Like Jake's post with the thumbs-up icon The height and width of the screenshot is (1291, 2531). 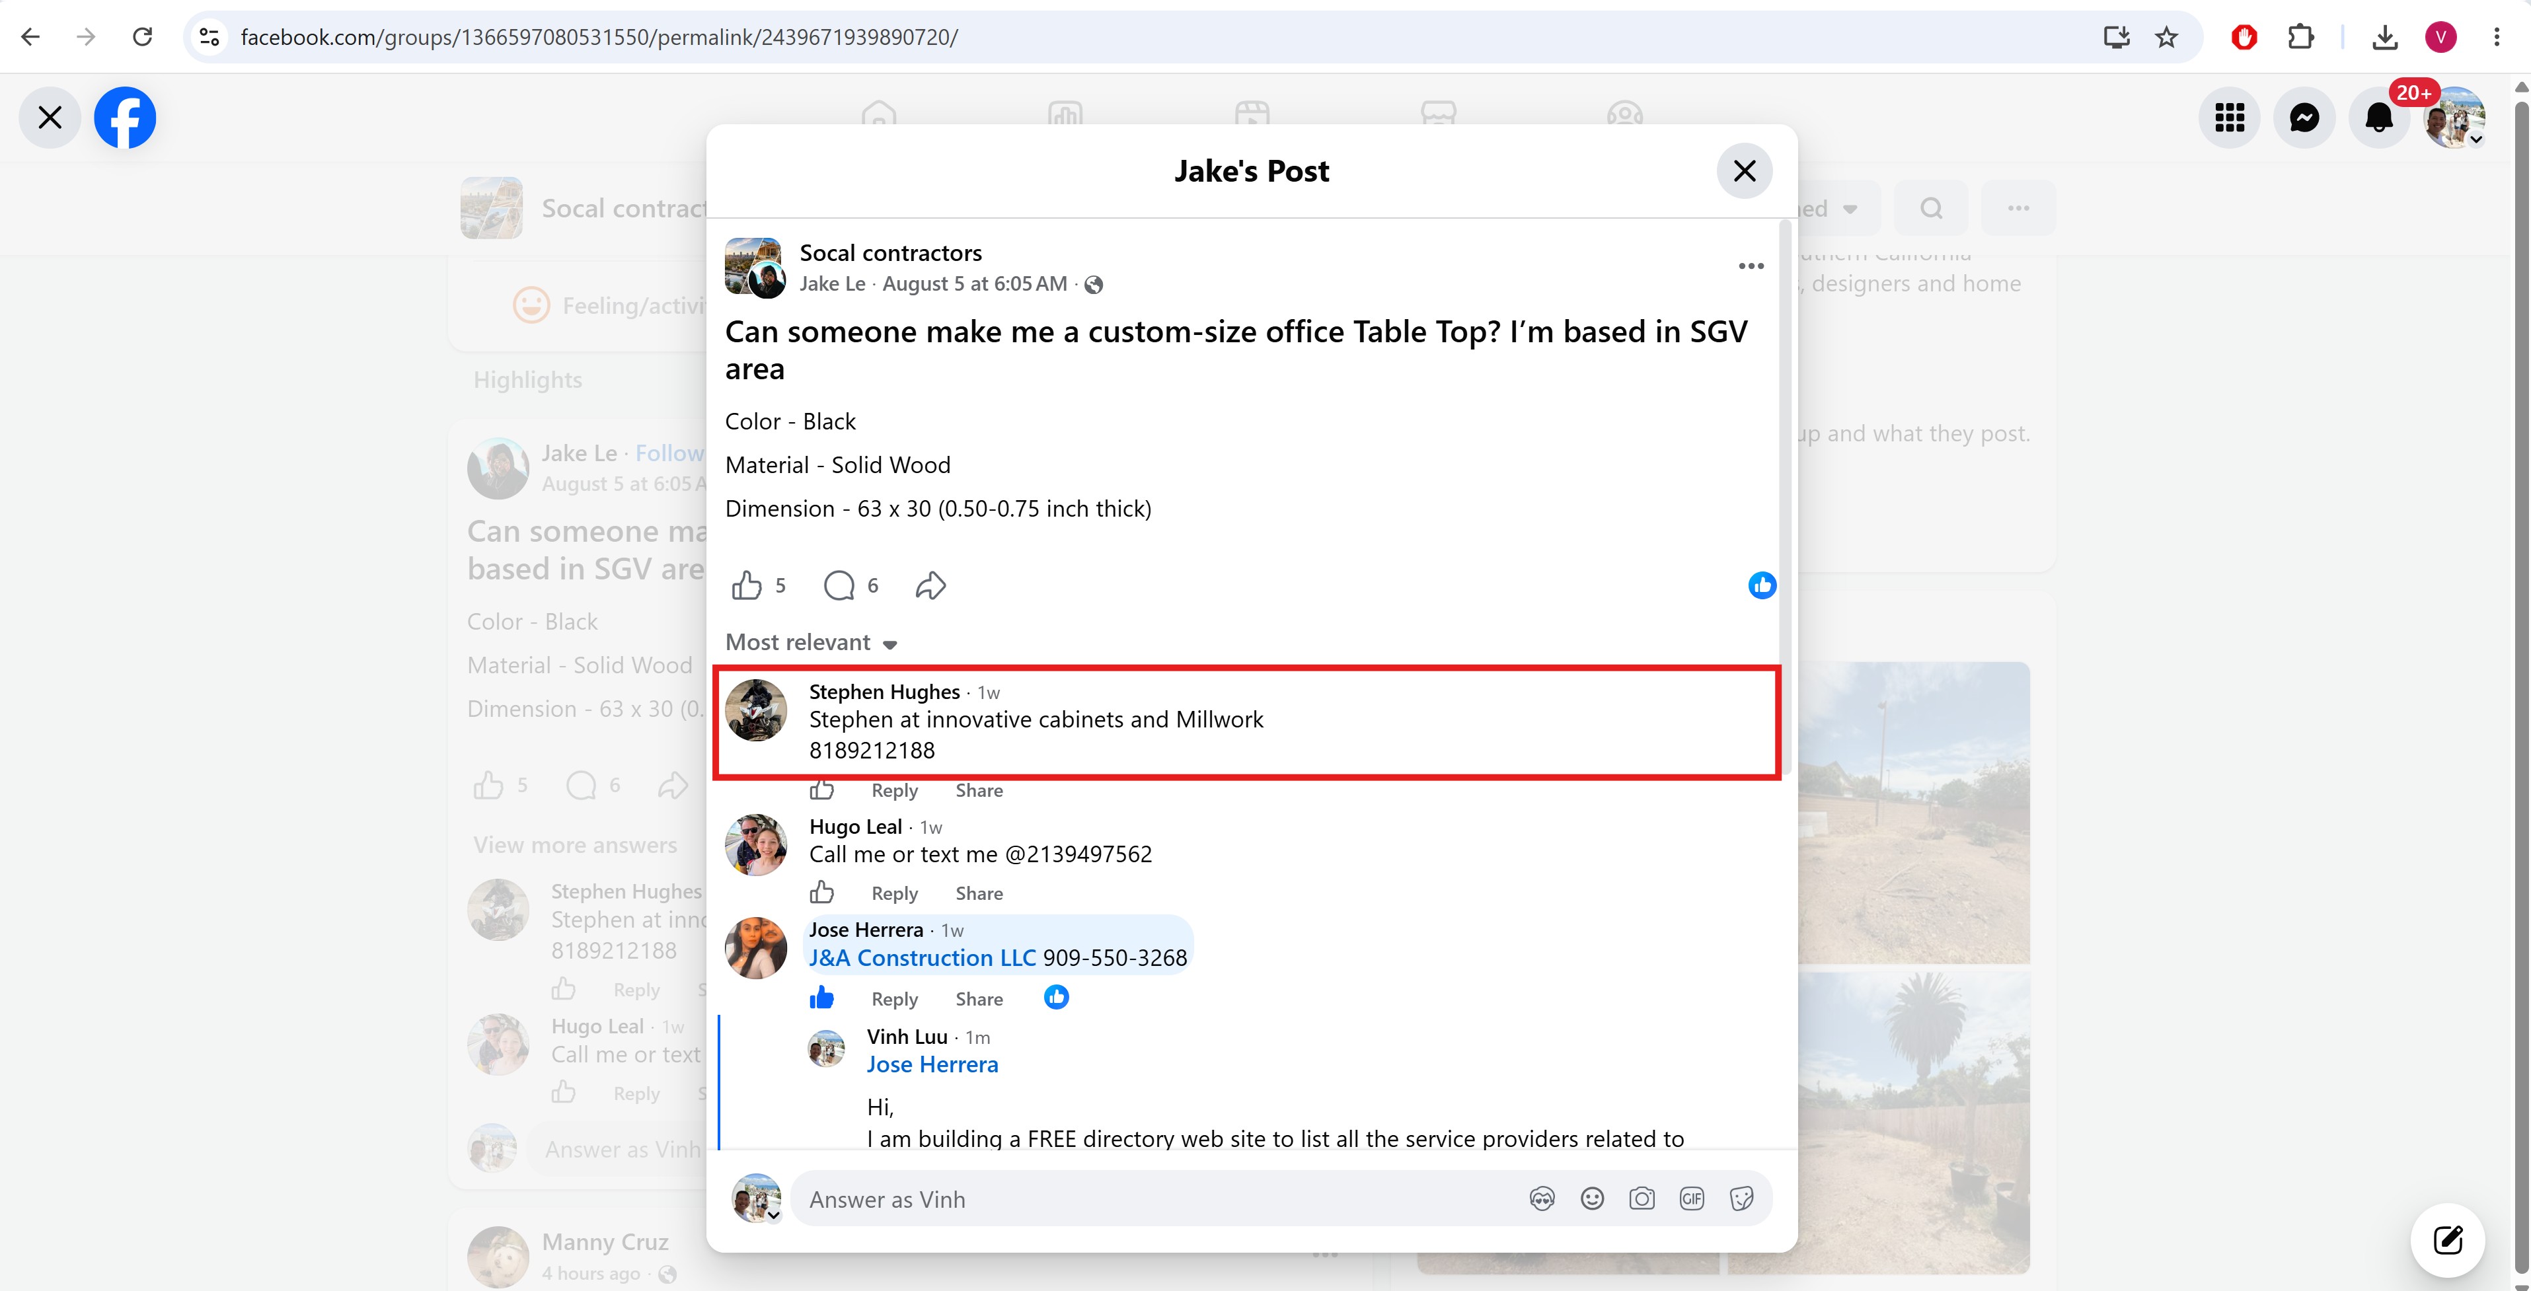coord(747,585)
